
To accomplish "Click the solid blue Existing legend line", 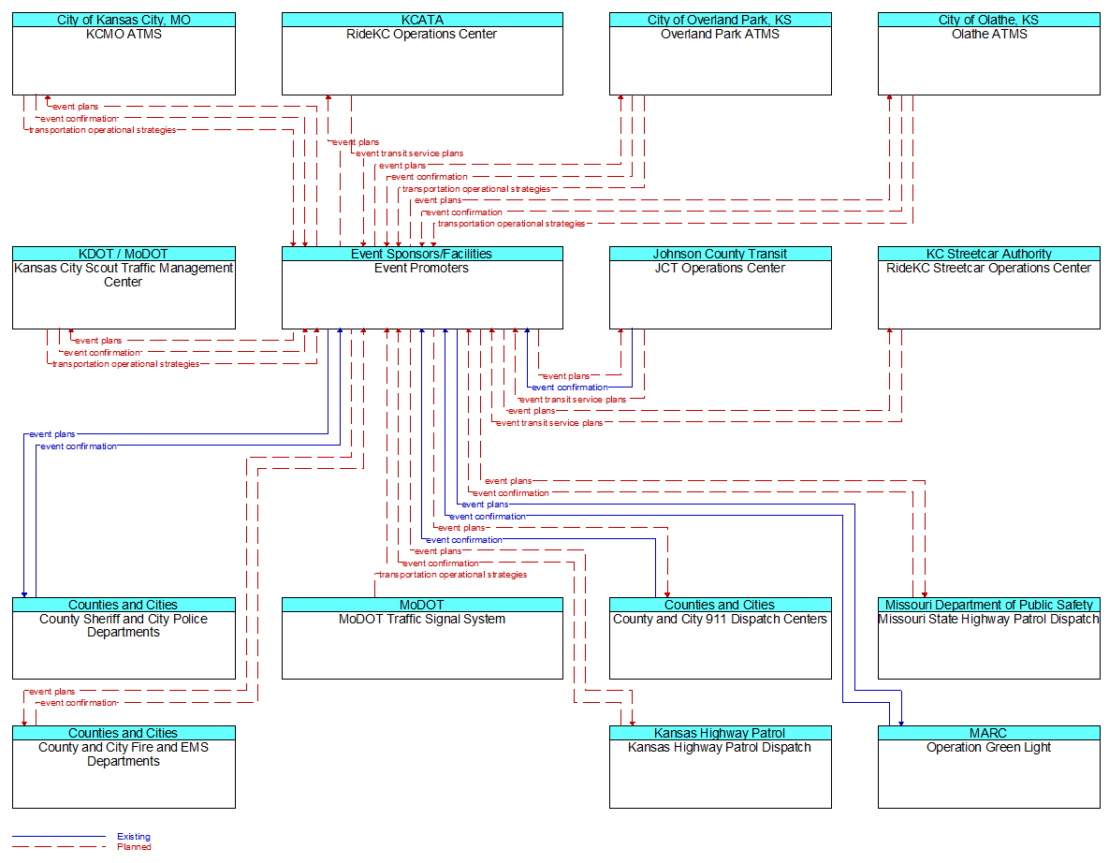I will tap(59, 836).
